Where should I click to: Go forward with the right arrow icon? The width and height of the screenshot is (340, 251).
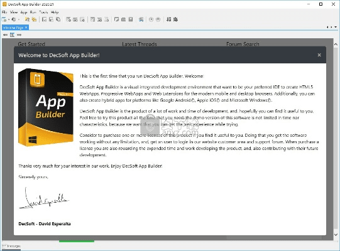pyautogui.click(x=19, y=35)
